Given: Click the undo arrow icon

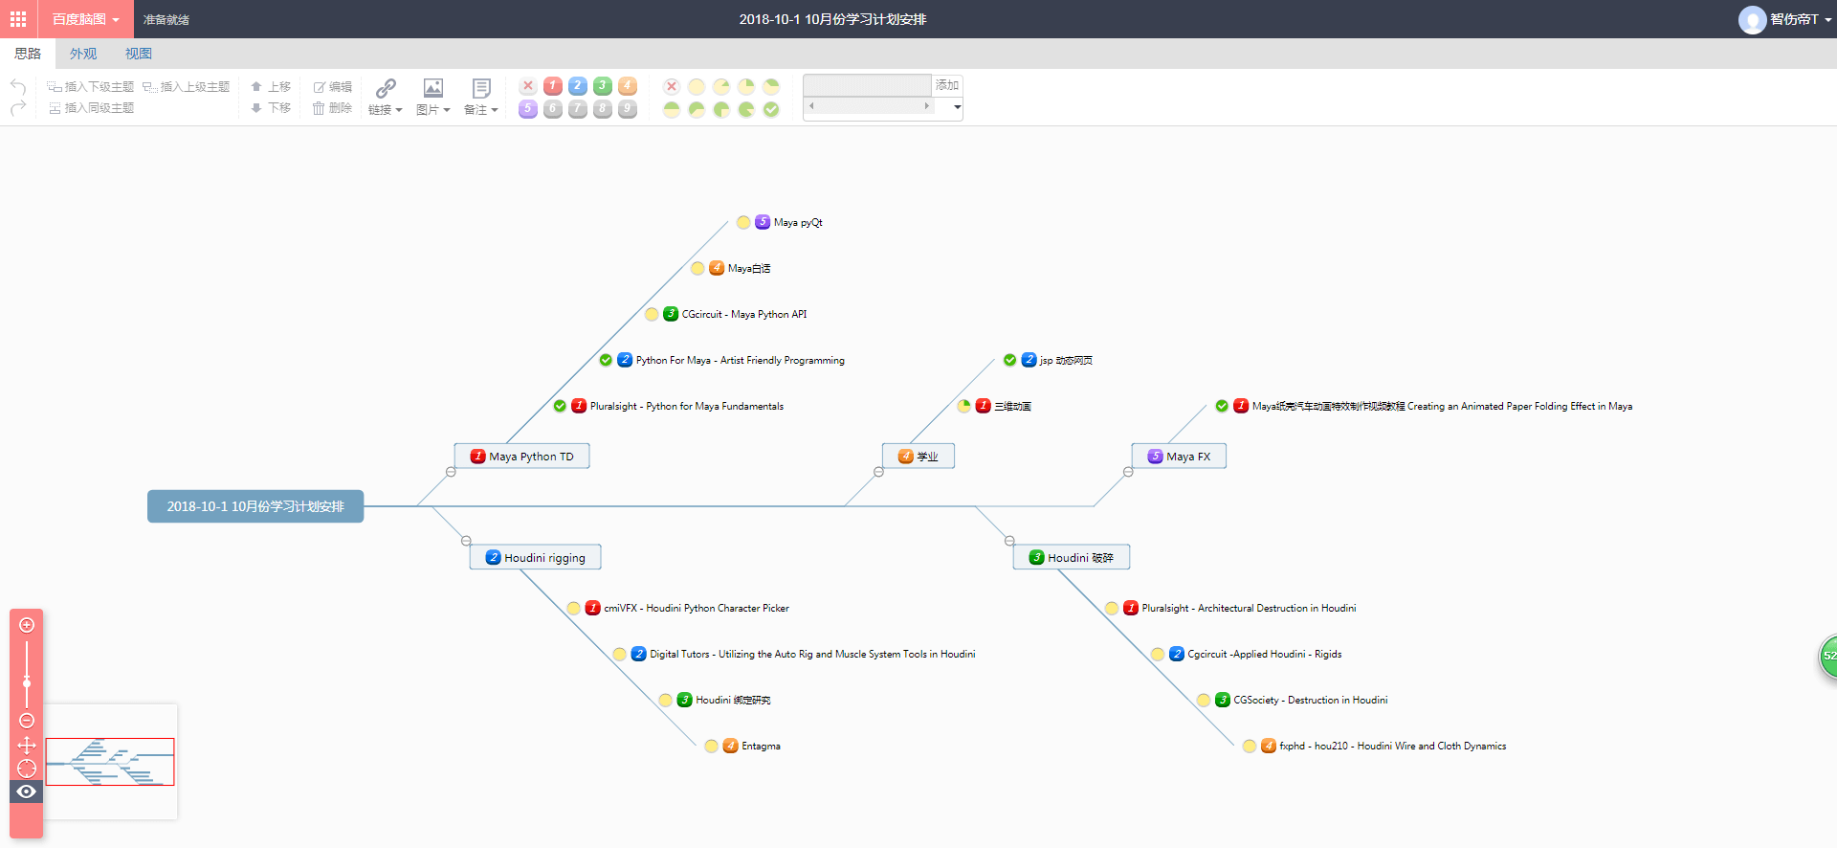Looking at the screenshot, I should pyautogui.click(x=18, y=86).
